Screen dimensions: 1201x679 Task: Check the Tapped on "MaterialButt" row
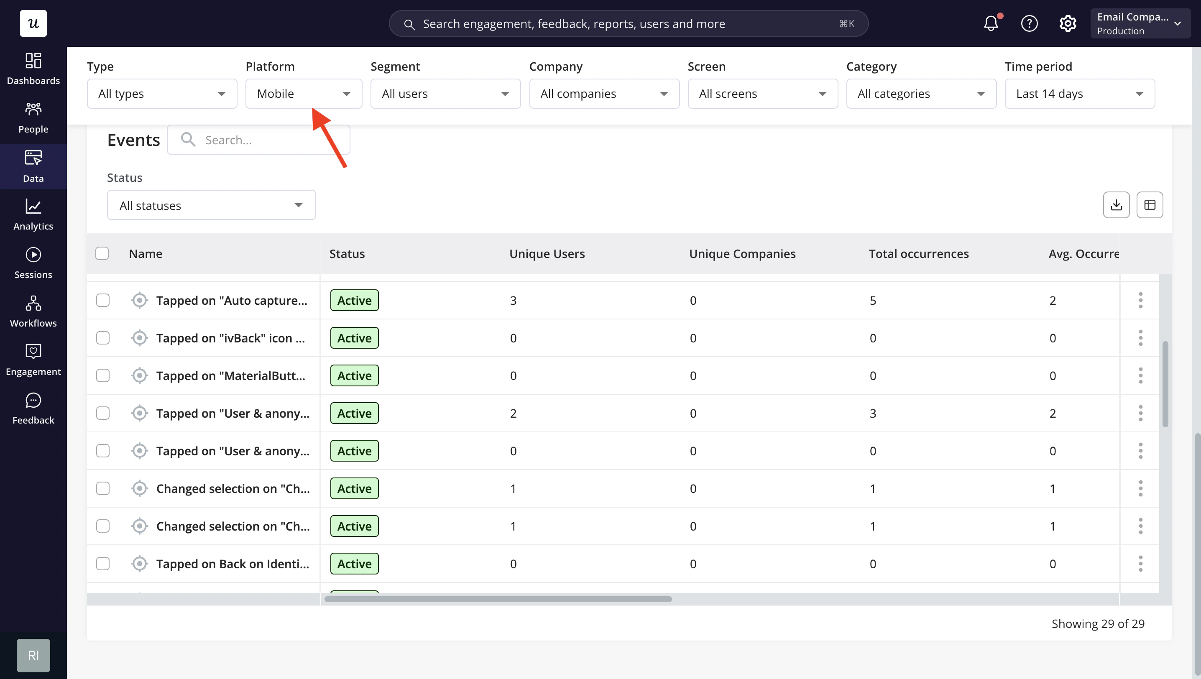[x=102, y=375]
